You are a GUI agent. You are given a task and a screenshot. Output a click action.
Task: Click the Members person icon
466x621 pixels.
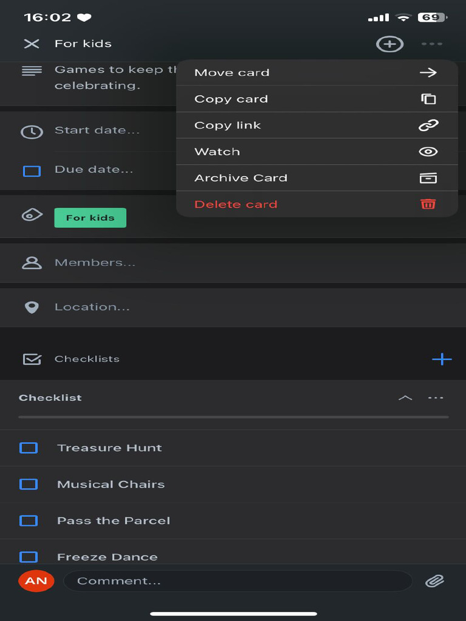click(32, 263)
